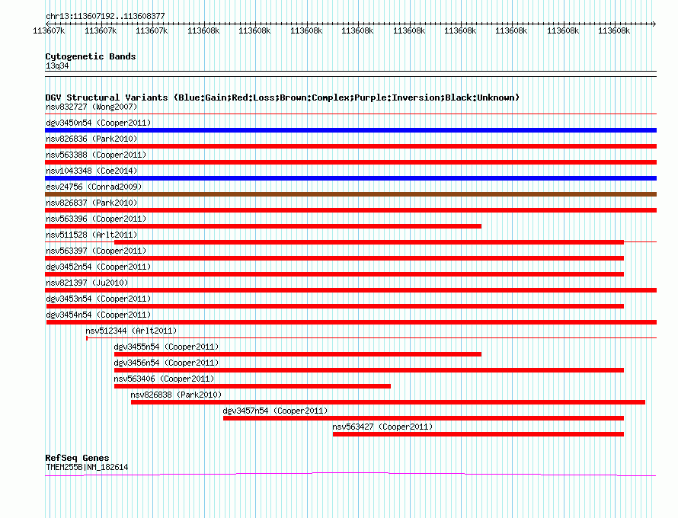
Task: Select the dgv3453n54 red loss bar
Action: coord(335,306)
